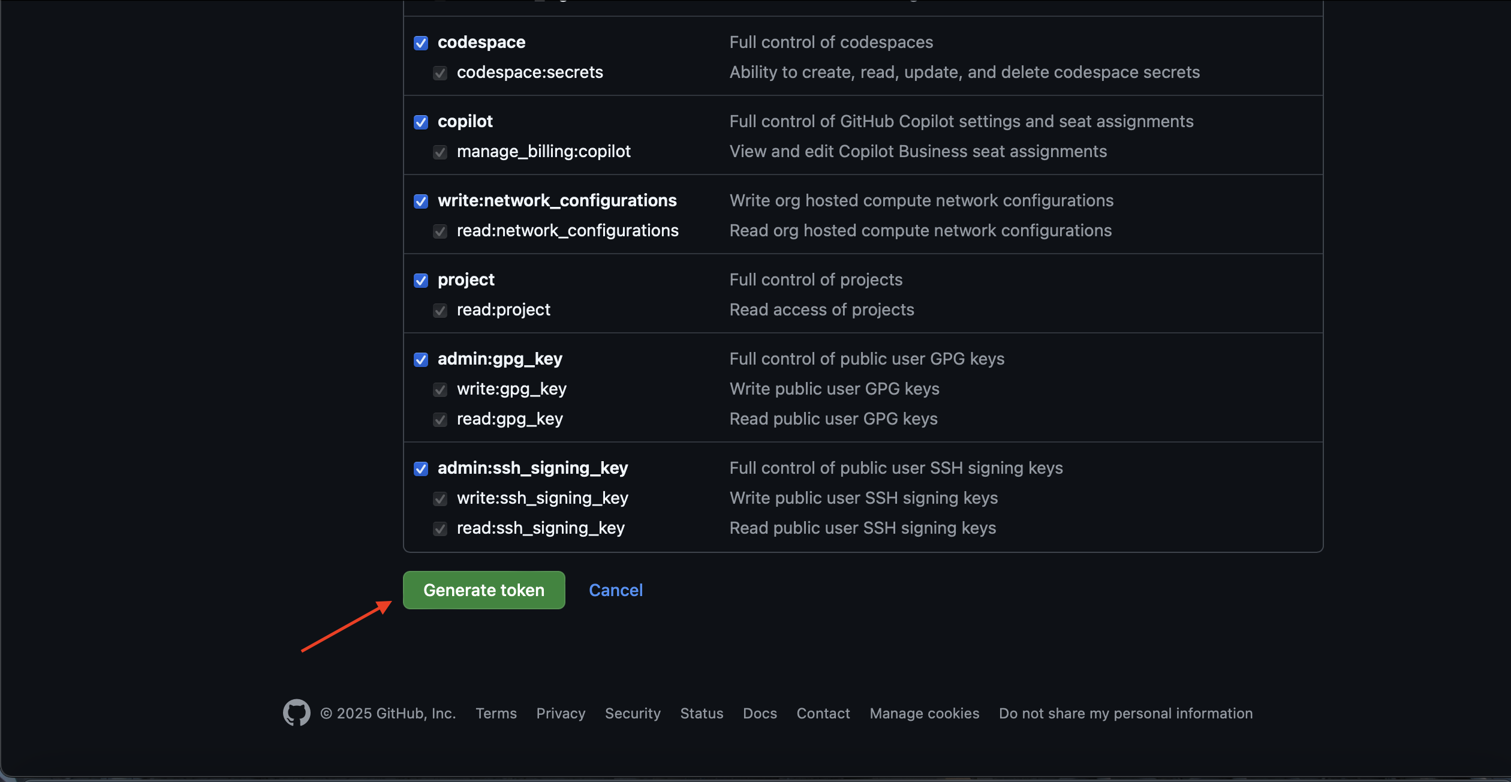The width and height of the screenshot is (1511, 782).
Task: Open the Security footer link
Action: [x=633, y=713]
